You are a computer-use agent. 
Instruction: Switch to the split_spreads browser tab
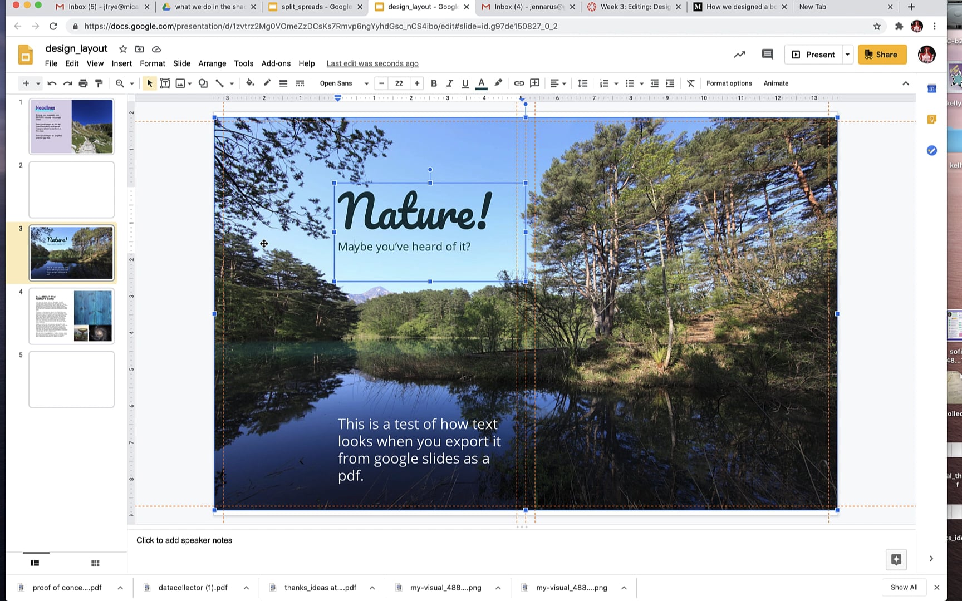(316, 7)
